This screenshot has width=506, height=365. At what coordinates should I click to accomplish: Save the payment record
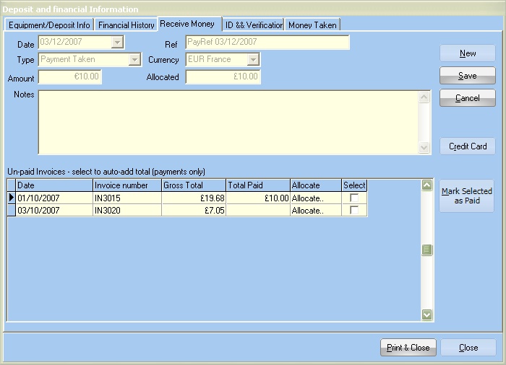tap(468, 76)
